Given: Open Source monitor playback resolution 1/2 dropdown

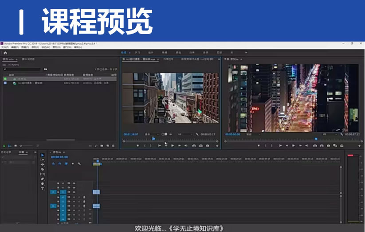Looking at the screenshot, I should (x=185, y=134).
